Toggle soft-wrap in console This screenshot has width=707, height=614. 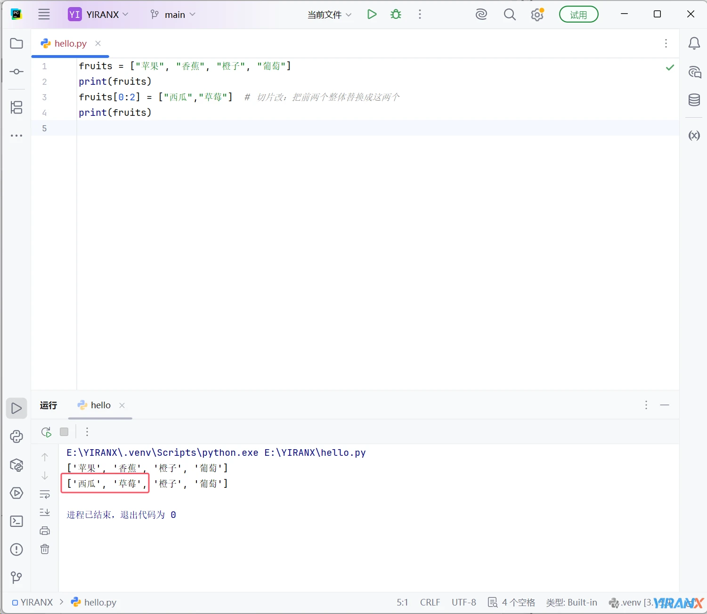point(45,494)
